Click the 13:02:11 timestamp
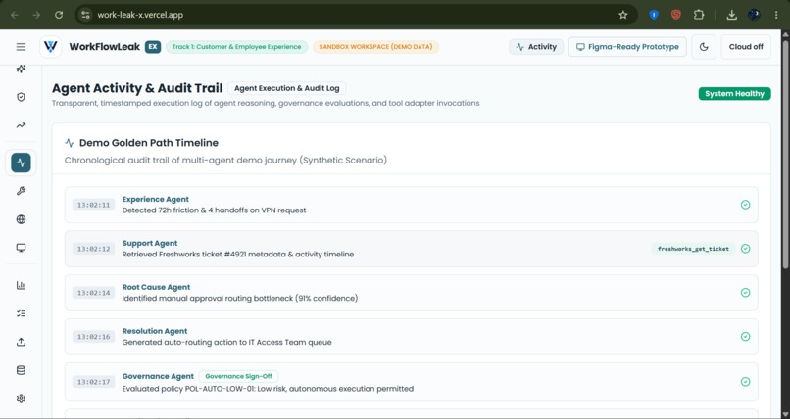Screen dimensions: 790x419 [x=94, y=205]
